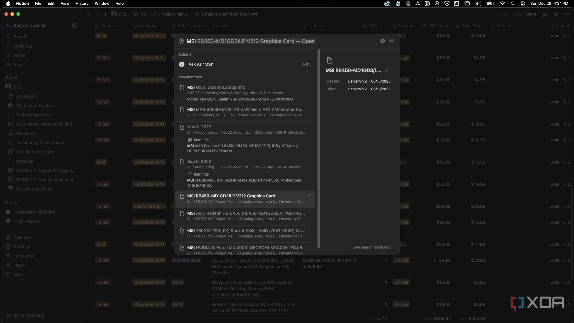Open ASUS M5A97 AM3+ Motherboard item
This screenshot has height=323, width=574.
pos(253,266)
